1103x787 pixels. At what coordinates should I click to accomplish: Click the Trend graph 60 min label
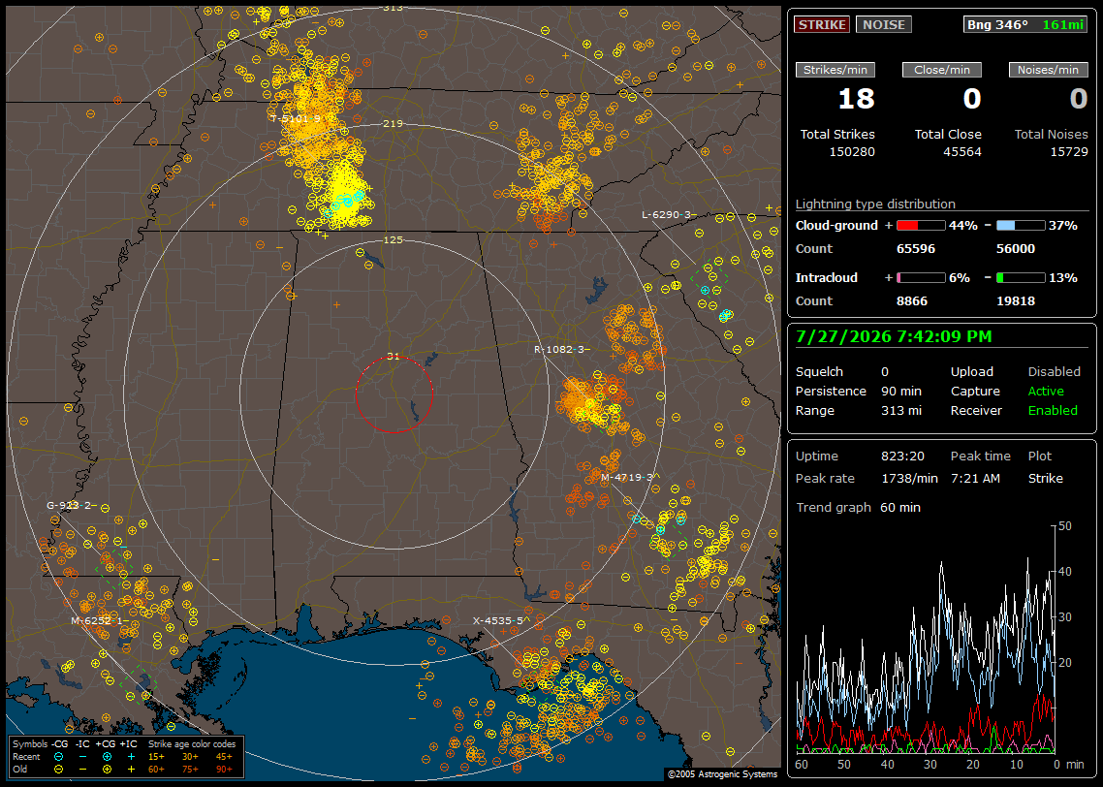[858, 508]
